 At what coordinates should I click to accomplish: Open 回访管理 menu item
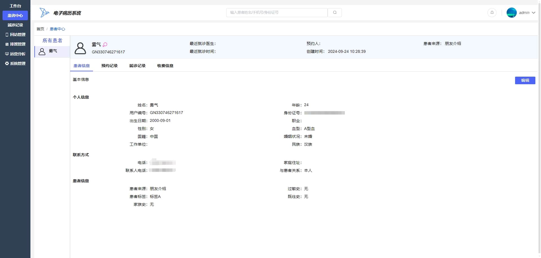(15, 35)
